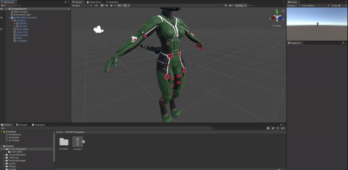
Task: Switch to the Animator tab
Action: [112, 2]
